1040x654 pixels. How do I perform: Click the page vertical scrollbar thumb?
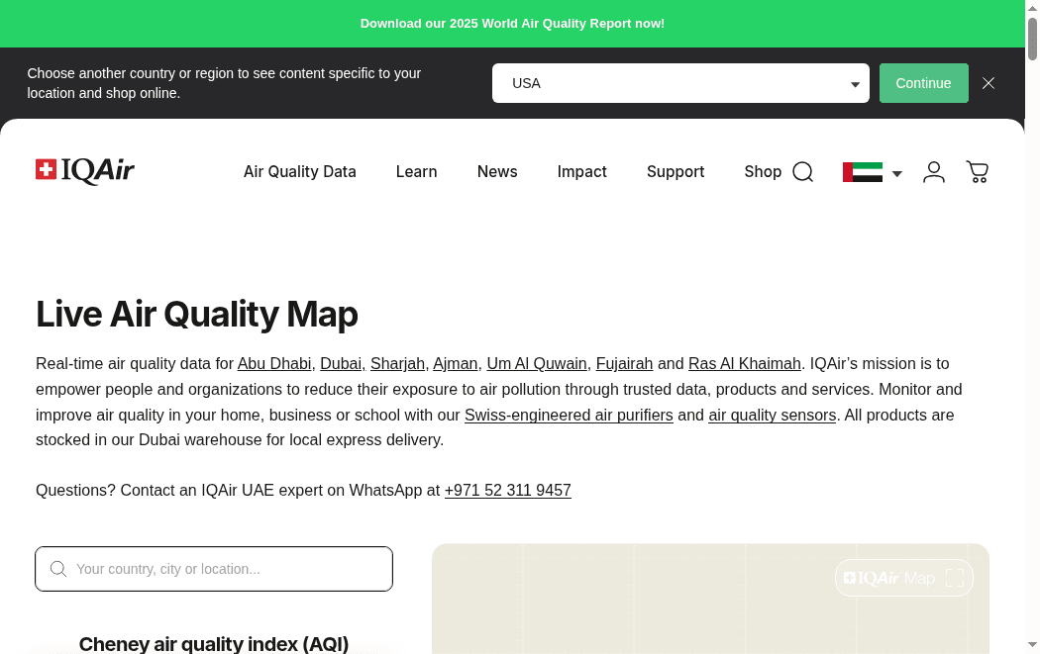coord(1033,39)
